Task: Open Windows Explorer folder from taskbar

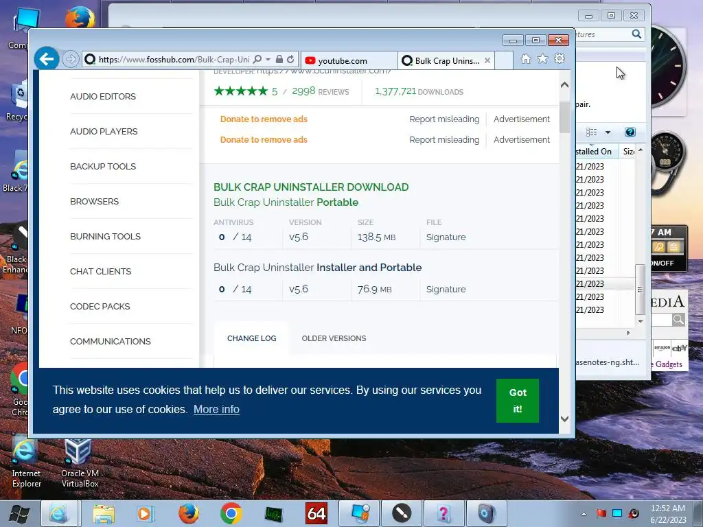Action: click(104, 513)
